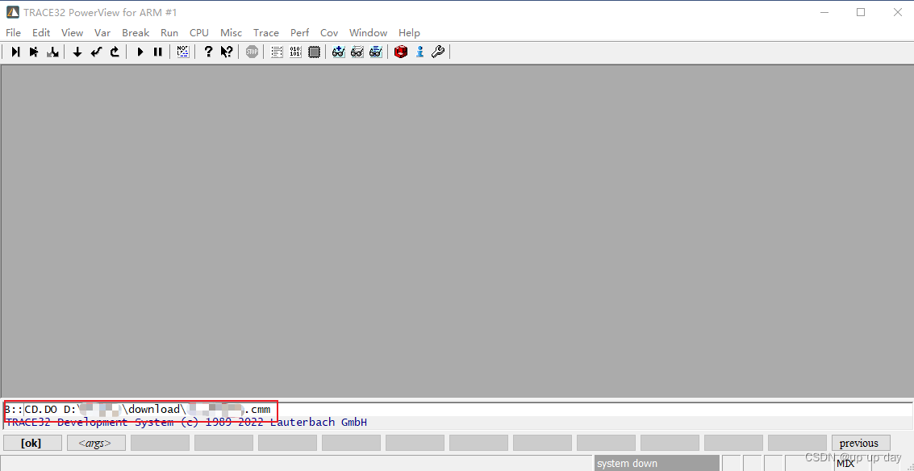Click the <args> softkey button
The image size is (914, 471).
coord(96,443)
